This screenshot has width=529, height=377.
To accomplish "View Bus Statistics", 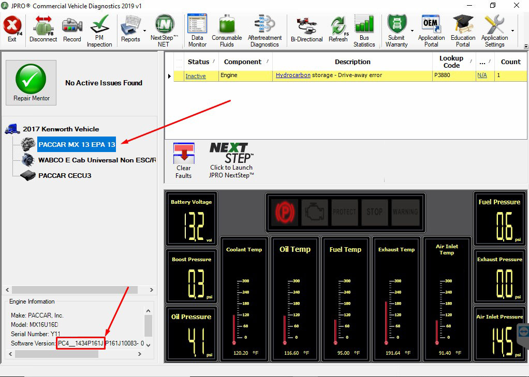I will [364, 31].
